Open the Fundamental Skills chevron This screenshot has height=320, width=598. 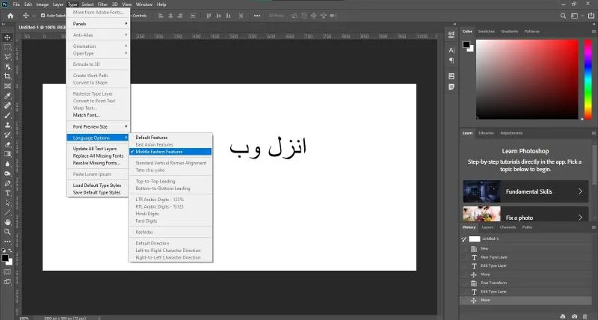[581, 191]
